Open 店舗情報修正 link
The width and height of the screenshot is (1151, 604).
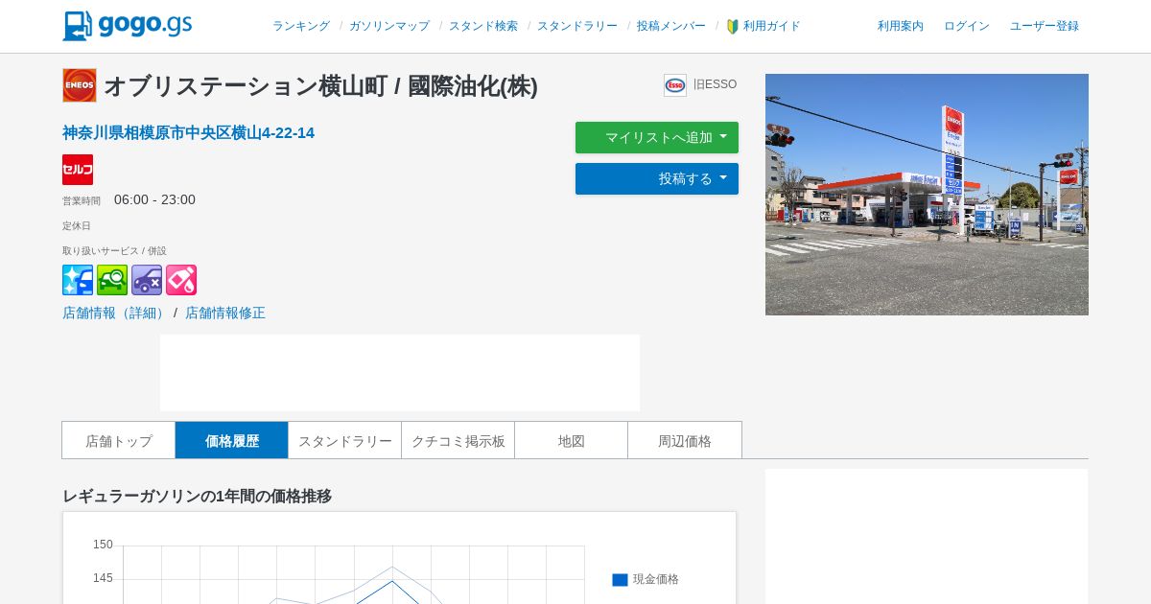coord(225,313)
